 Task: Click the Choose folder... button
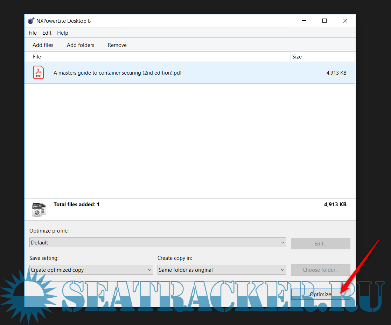coord(320,270)
